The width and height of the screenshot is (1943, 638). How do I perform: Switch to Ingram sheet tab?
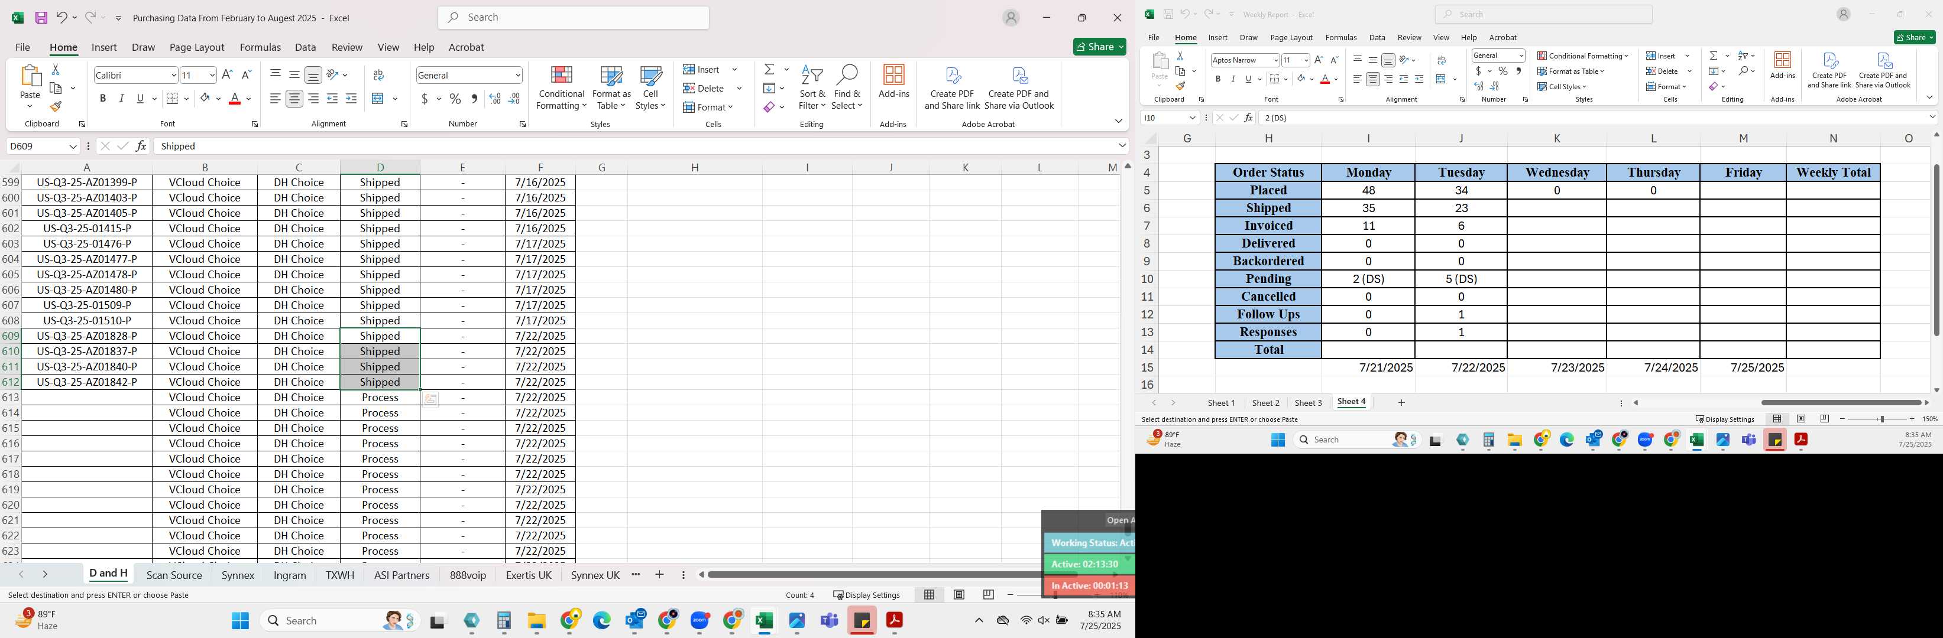290,575
